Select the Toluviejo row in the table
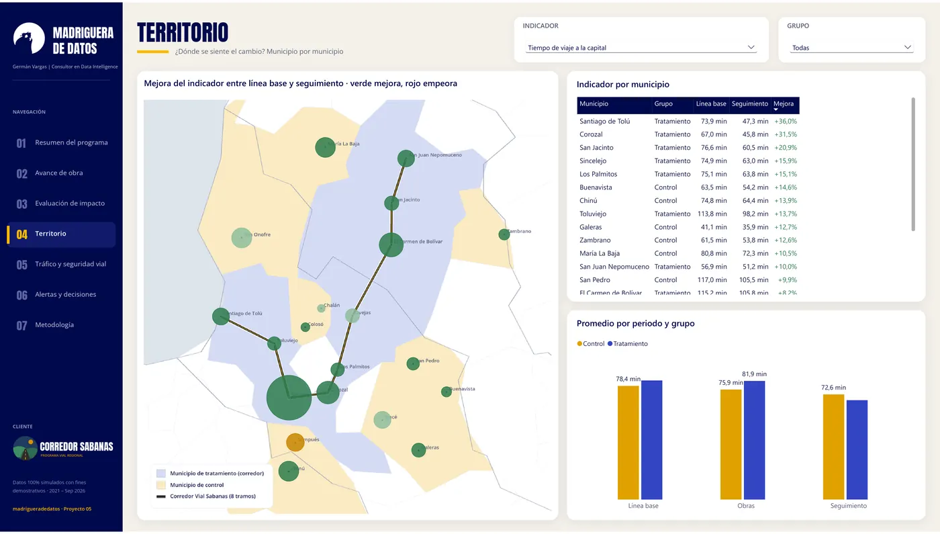Viewport: 940px width, 534px height. click(x=688, y=214)
